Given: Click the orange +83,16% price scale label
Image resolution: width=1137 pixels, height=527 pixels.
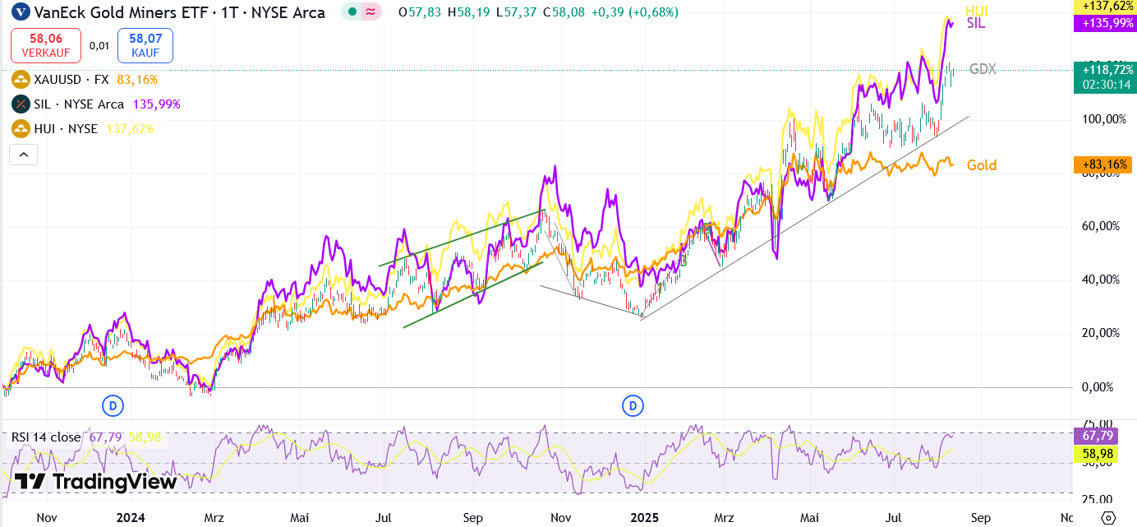Looking at the screenshot, I should (x=1104, y=164).
